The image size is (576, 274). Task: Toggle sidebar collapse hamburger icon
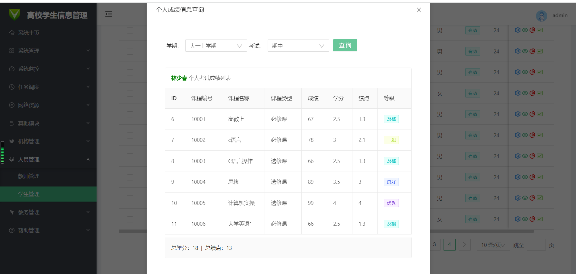[x=109, y=14]
